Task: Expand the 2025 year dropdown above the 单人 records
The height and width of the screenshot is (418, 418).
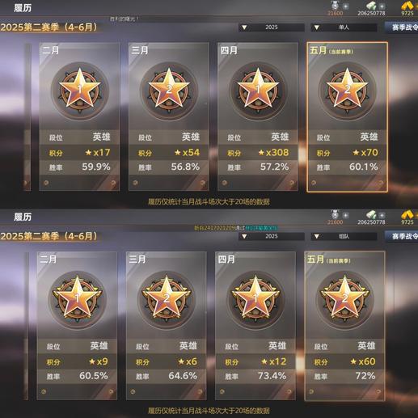Action: pos(272,27)
